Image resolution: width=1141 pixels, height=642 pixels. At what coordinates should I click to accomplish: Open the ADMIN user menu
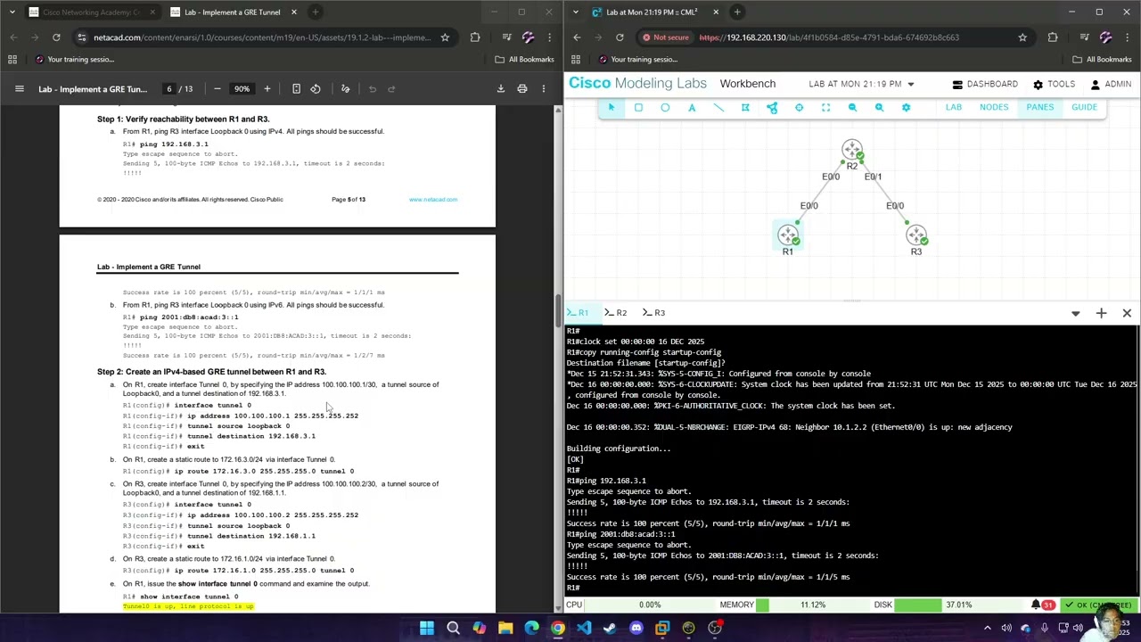(x=1111, y=84)
